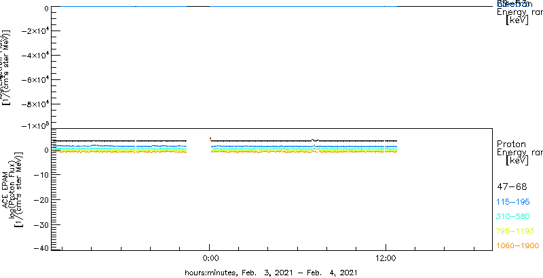This screenshot has height=278, width=543.
Task: Click the −20 lower panel axis label
Action: [x=41, y=200]
